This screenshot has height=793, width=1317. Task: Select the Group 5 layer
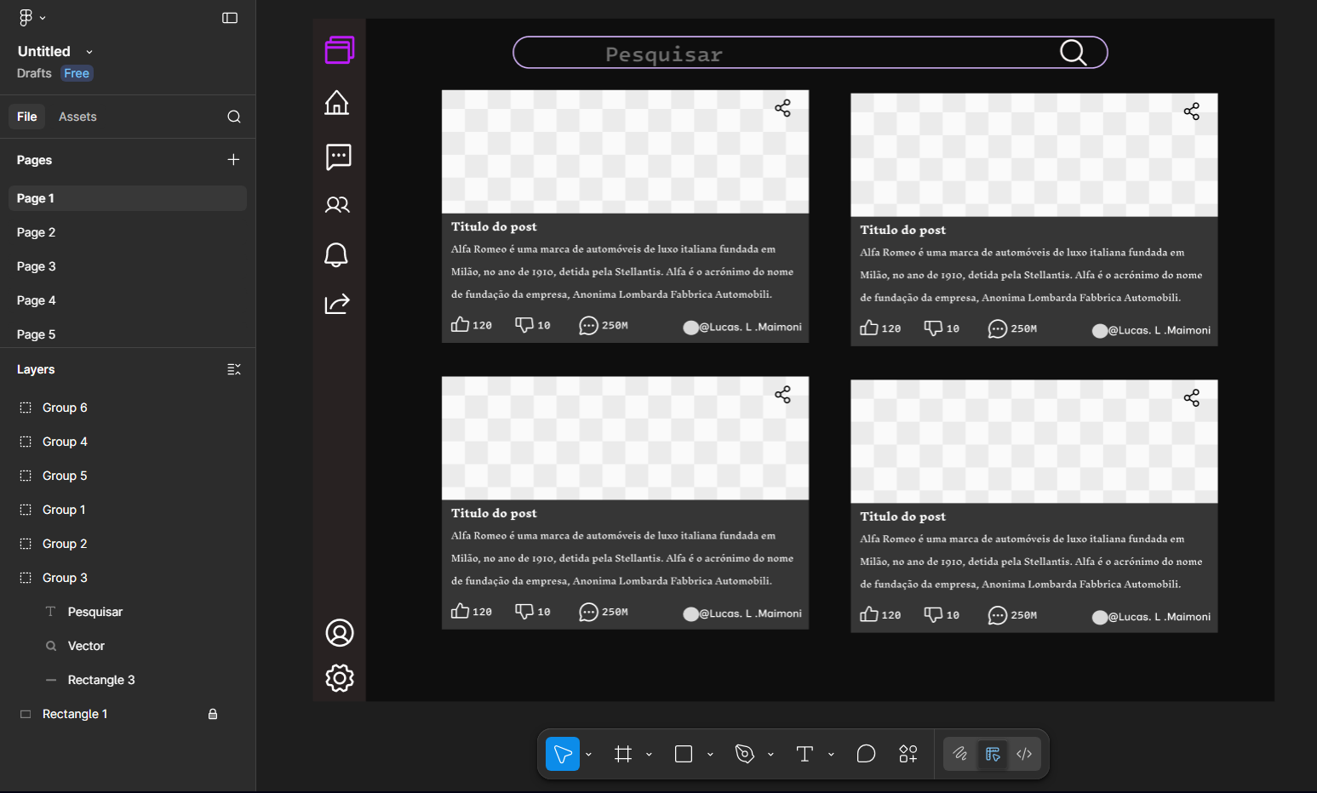128,476
